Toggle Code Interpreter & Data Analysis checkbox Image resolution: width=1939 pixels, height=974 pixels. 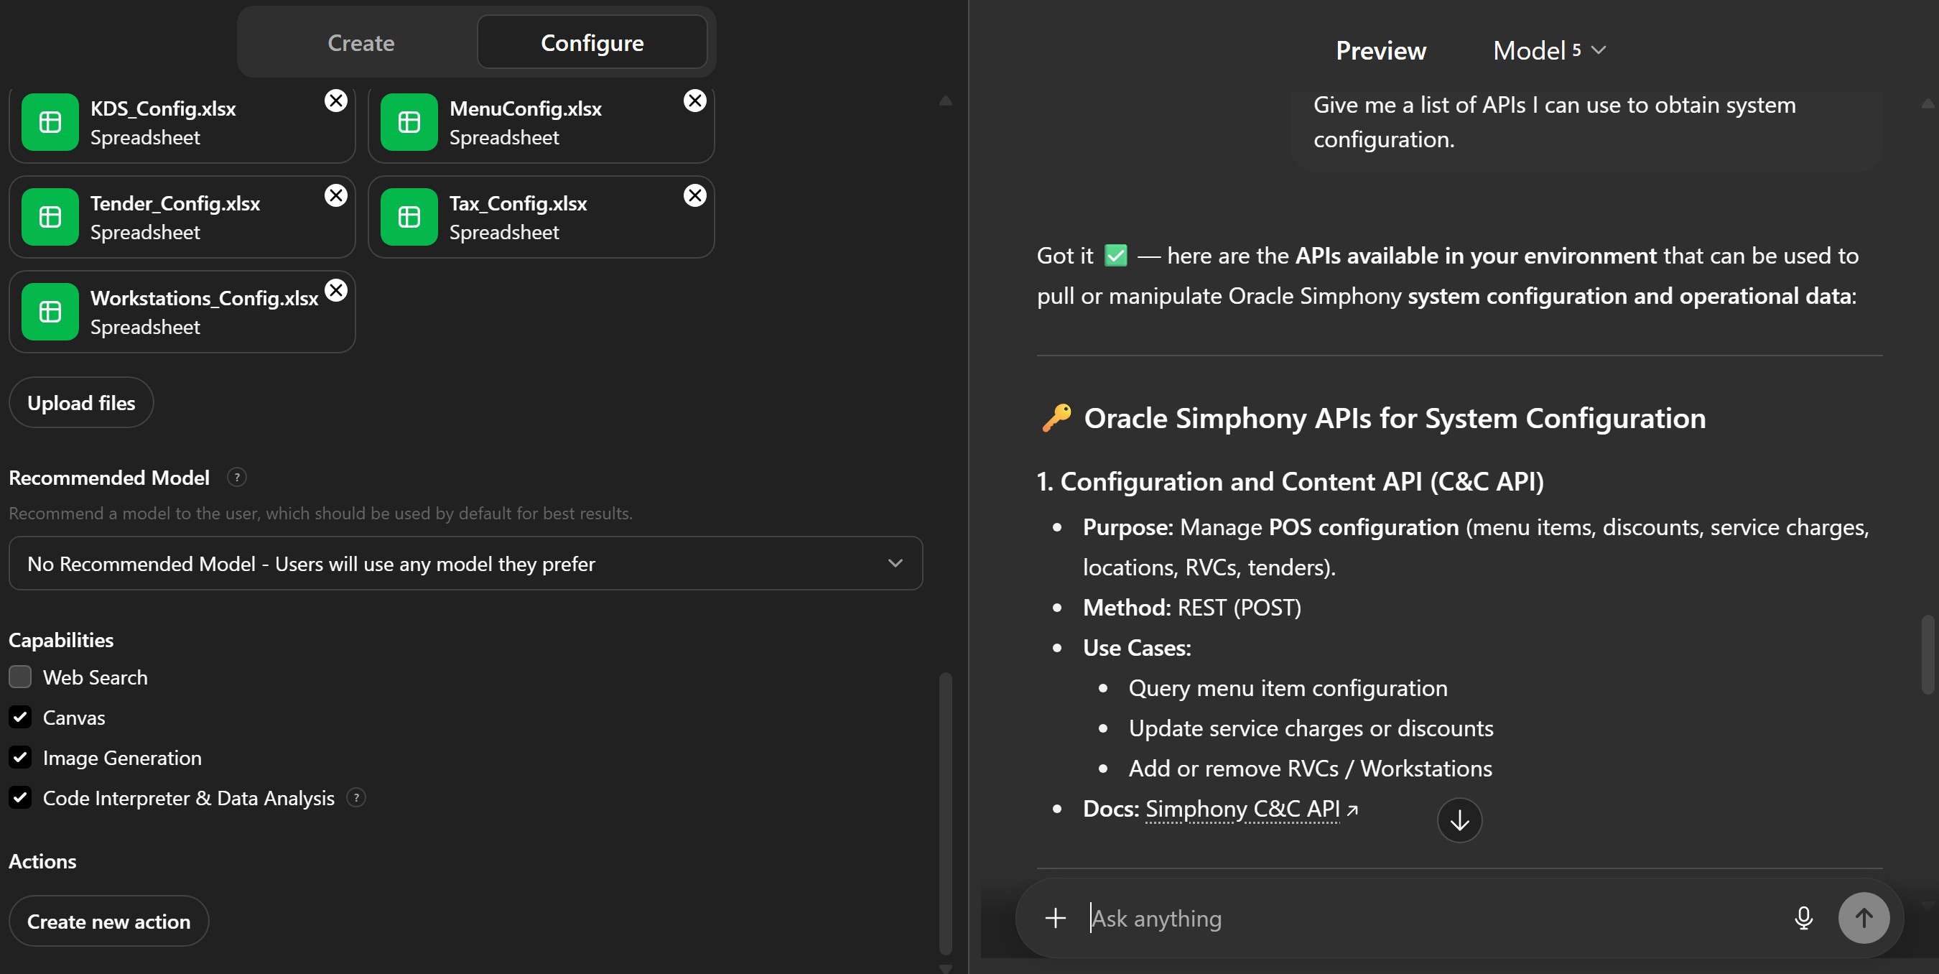[x=20, y=798]
